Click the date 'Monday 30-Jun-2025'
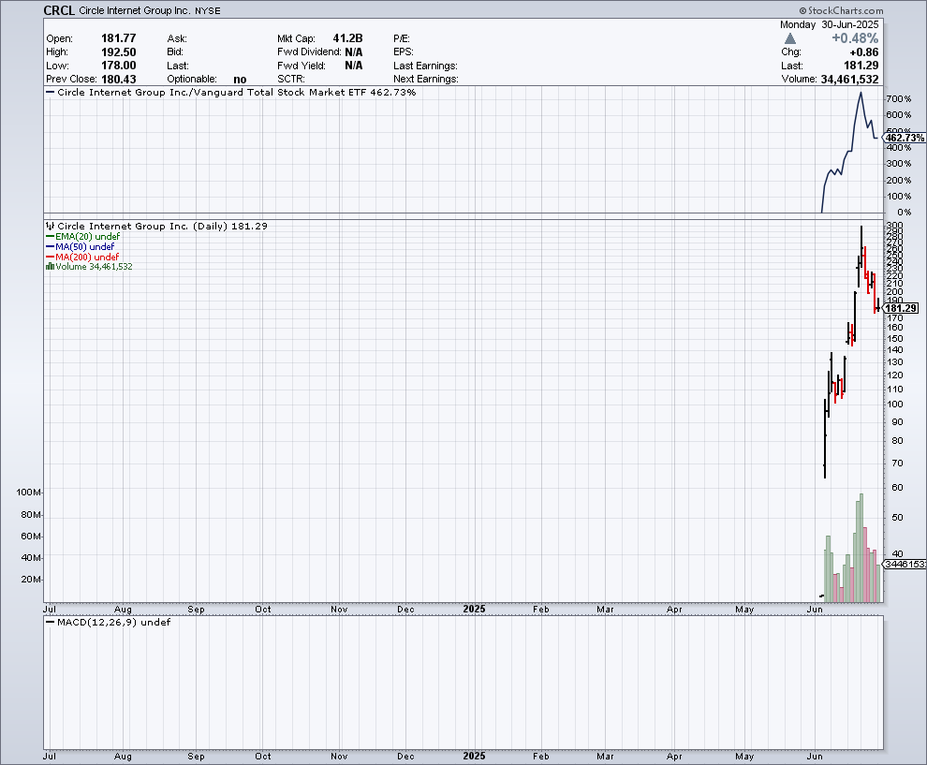The image size is (927, 765). [830, 25]
